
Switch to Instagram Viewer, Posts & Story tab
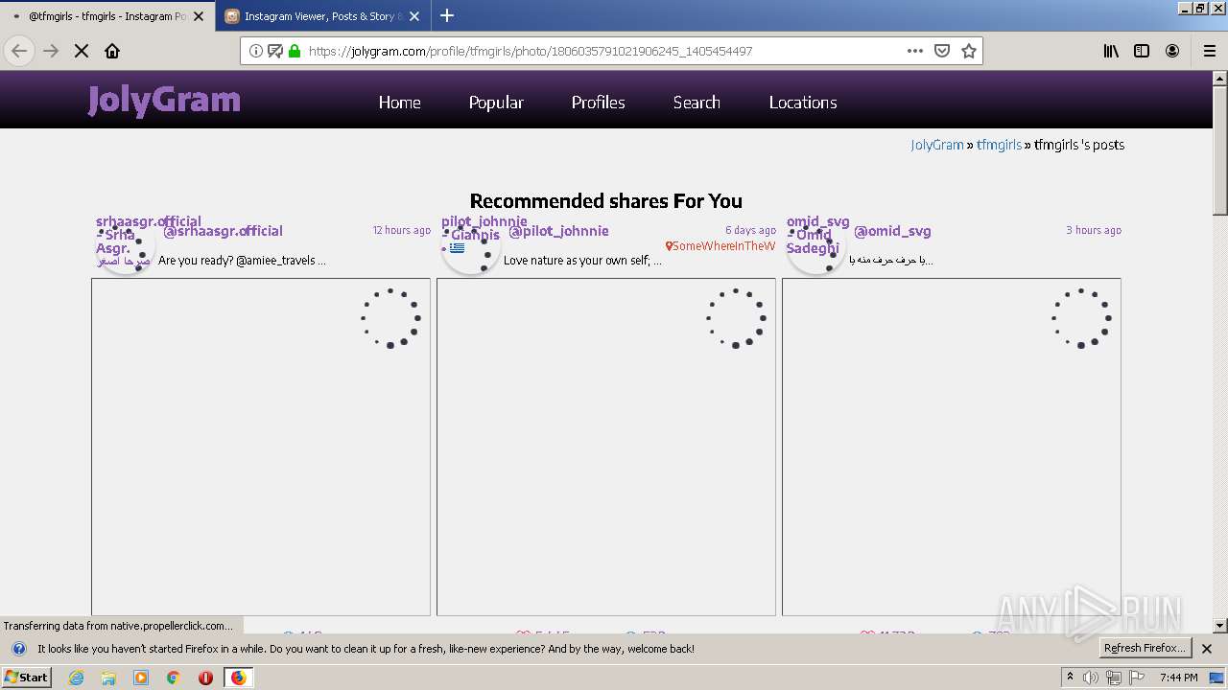click(323, 16)
